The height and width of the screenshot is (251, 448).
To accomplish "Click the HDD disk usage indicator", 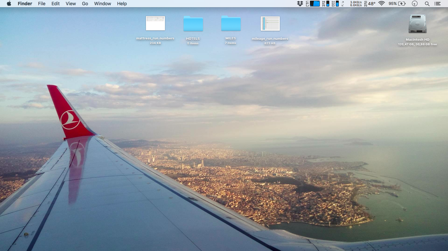I will pyautogui.click(x=335, y=4).
